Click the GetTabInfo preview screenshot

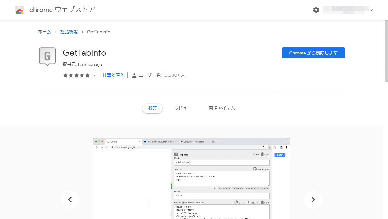point(192,178)
